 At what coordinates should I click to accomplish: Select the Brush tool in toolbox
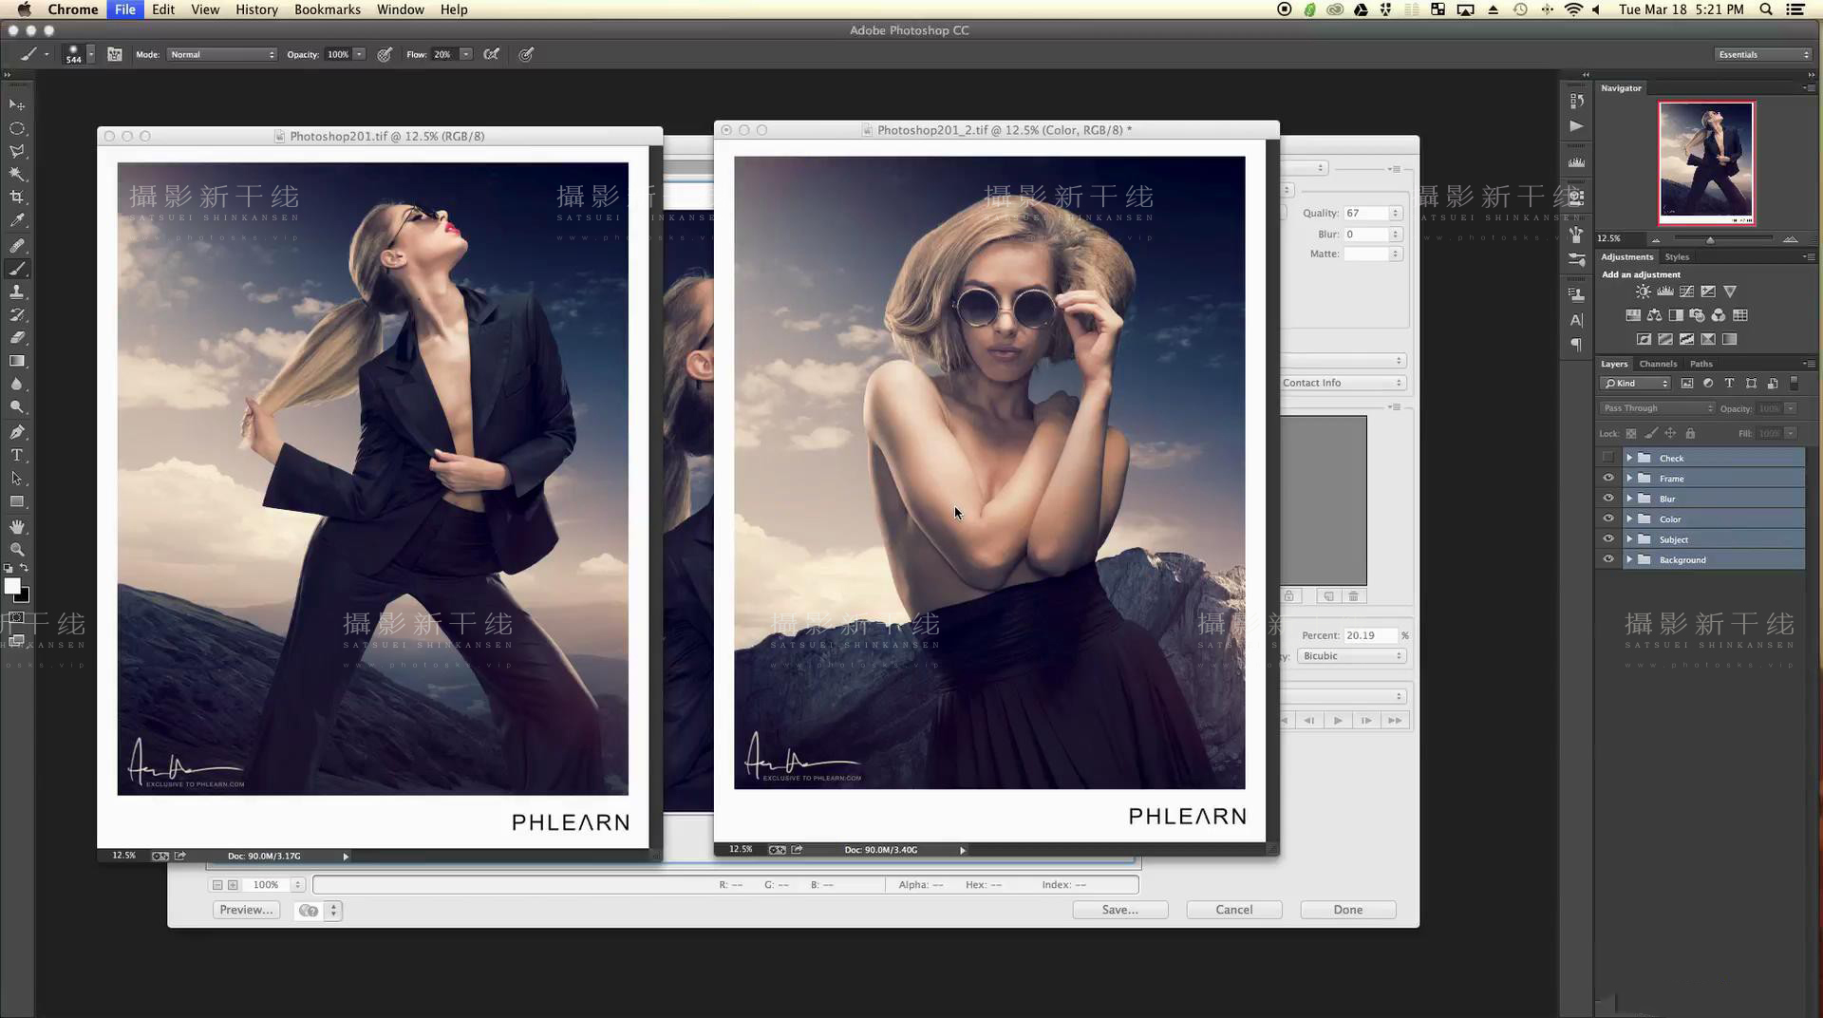[x=17, y=269]
